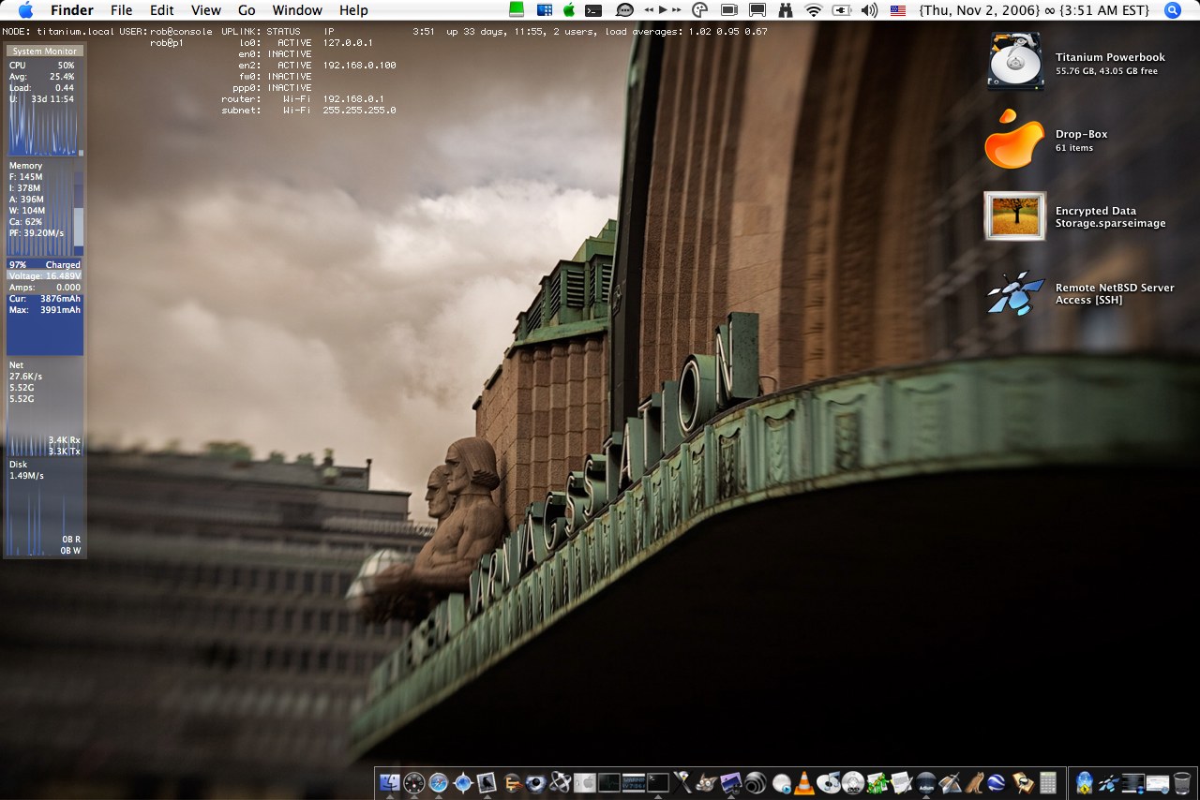Open Adium from the Dock
Viewport: 1200px width, 800px height.
tap(926, 783)
